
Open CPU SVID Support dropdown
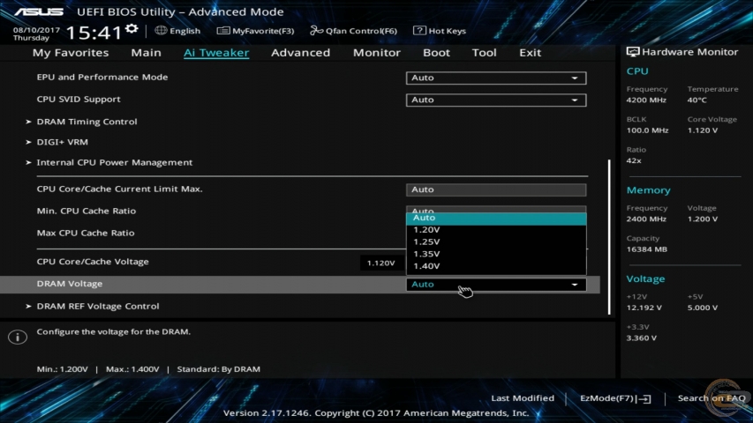(496, 100)
